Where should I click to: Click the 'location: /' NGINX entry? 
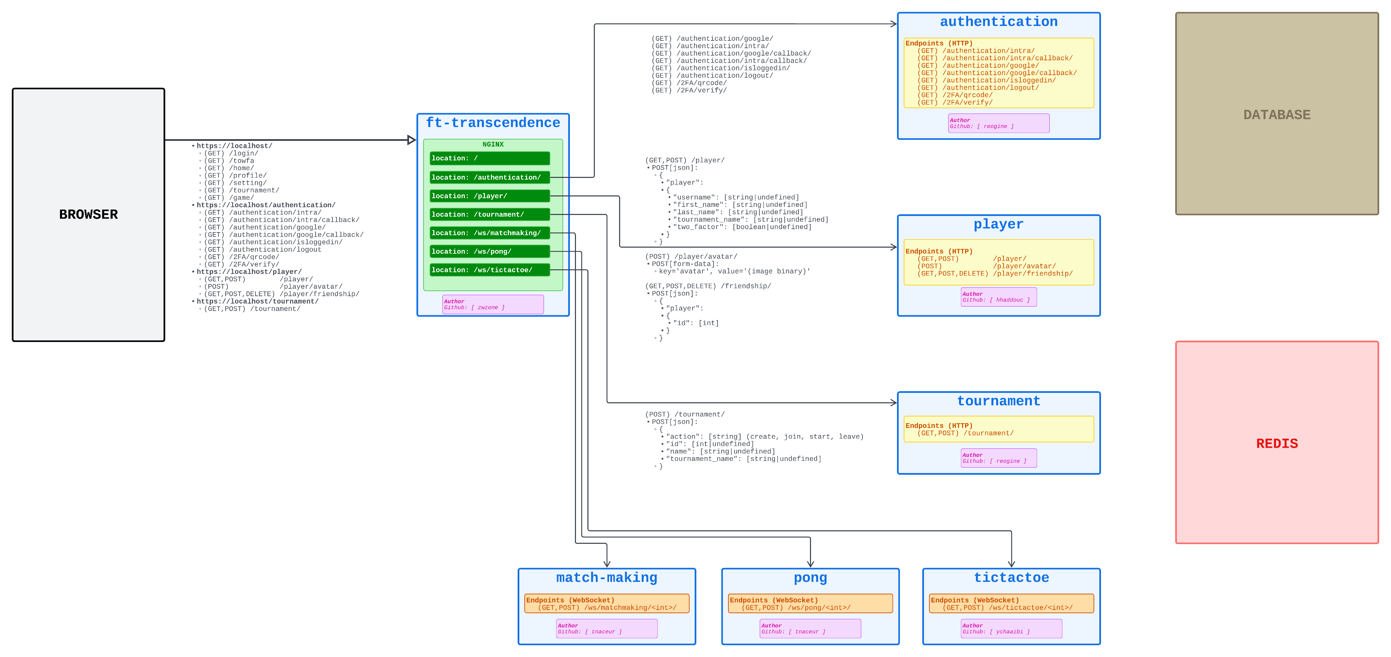[489, 158]
